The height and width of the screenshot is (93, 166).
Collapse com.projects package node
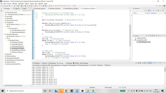8,28
